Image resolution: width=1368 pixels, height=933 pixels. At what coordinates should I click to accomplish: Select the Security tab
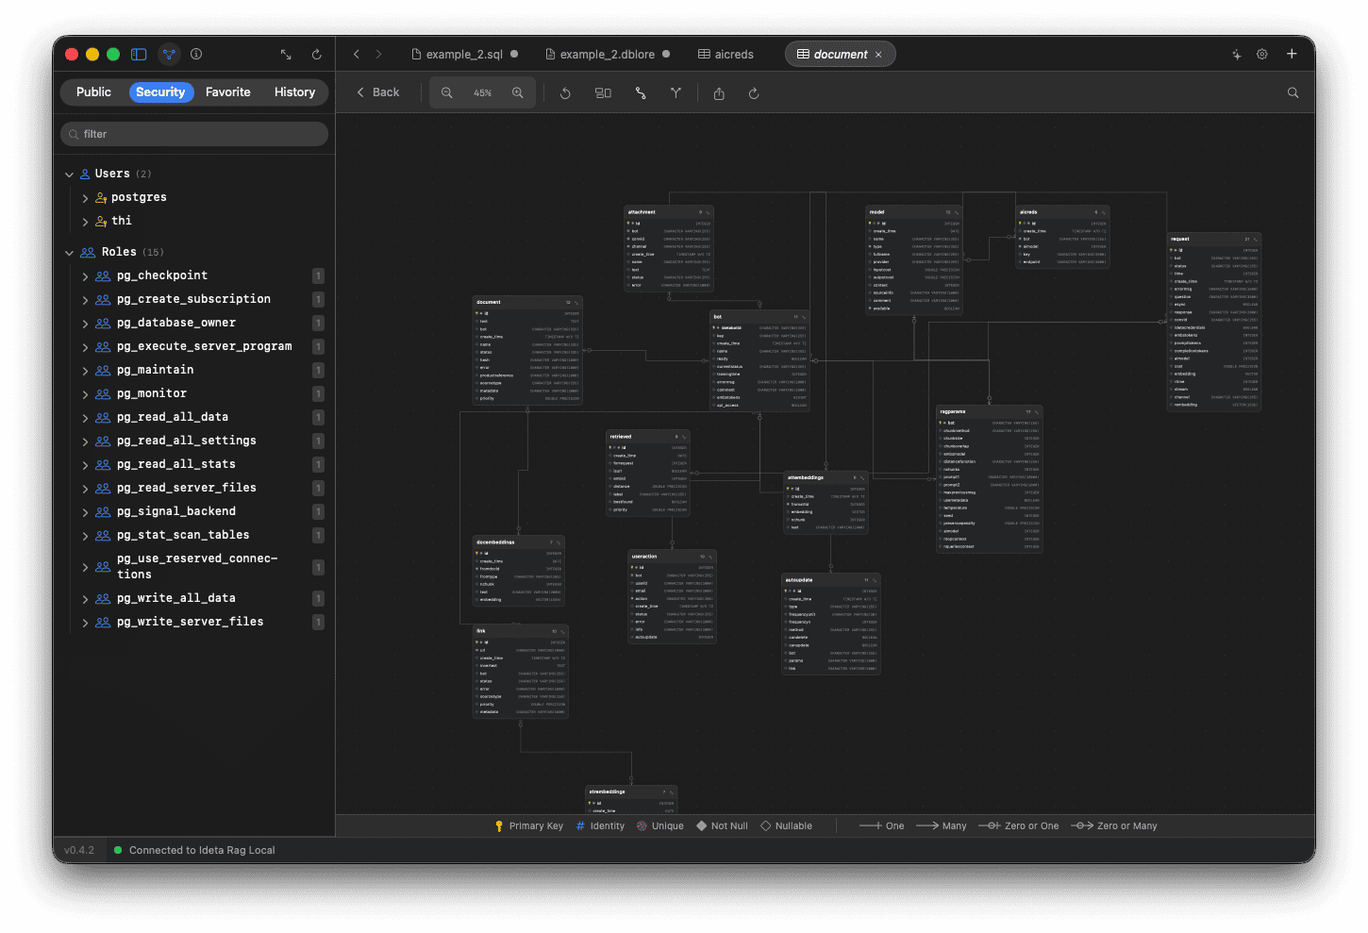pos(160,92)
